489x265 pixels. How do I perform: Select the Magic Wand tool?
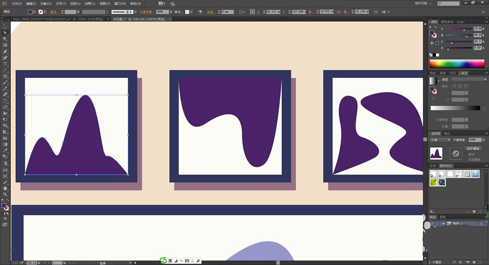click(5, 39)
